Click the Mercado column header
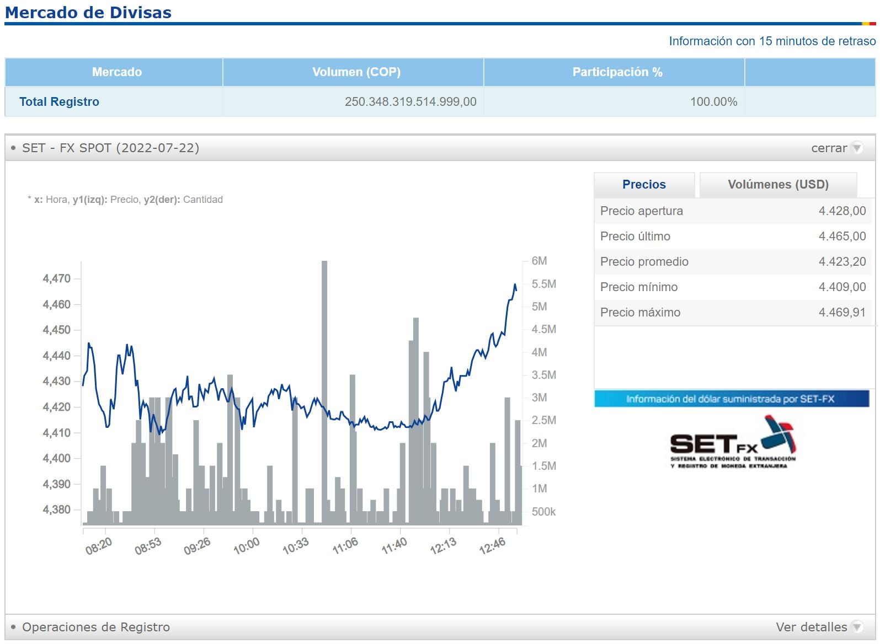This screenshot has height=644, width=880. (116, 72)
